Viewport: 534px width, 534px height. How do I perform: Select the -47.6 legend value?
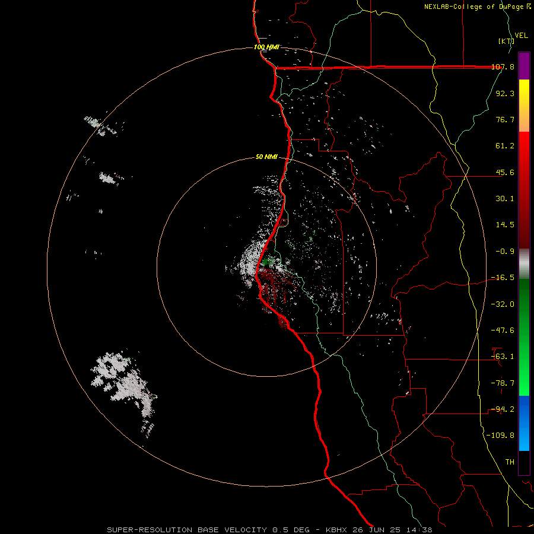point(503,330)
